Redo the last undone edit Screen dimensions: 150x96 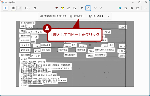point(101,8)
